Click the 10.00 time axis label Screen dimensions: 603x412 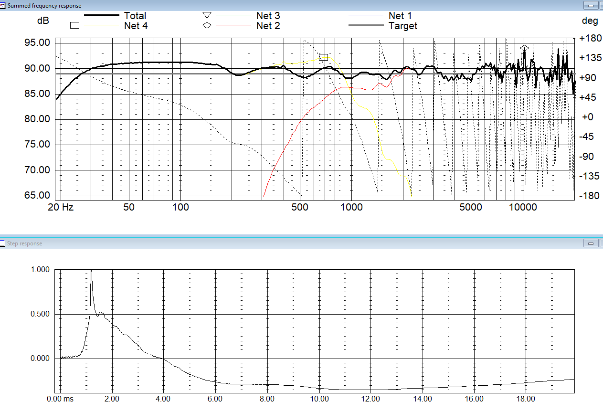318,399
